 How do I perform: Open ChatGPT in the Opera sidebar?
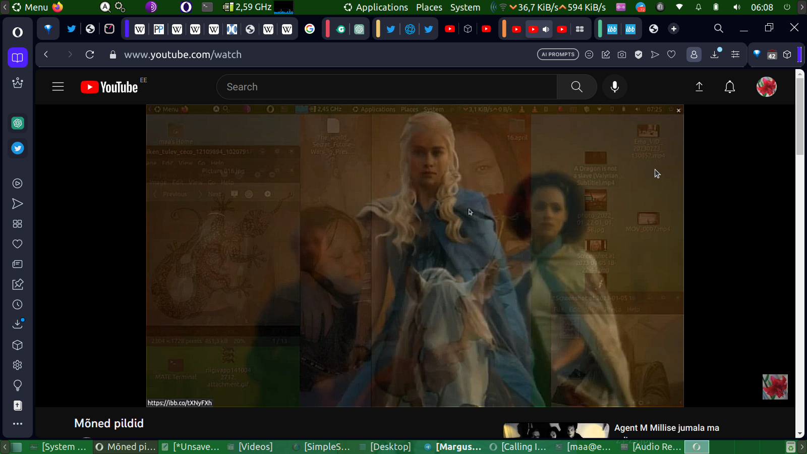(x=18, y=123)
